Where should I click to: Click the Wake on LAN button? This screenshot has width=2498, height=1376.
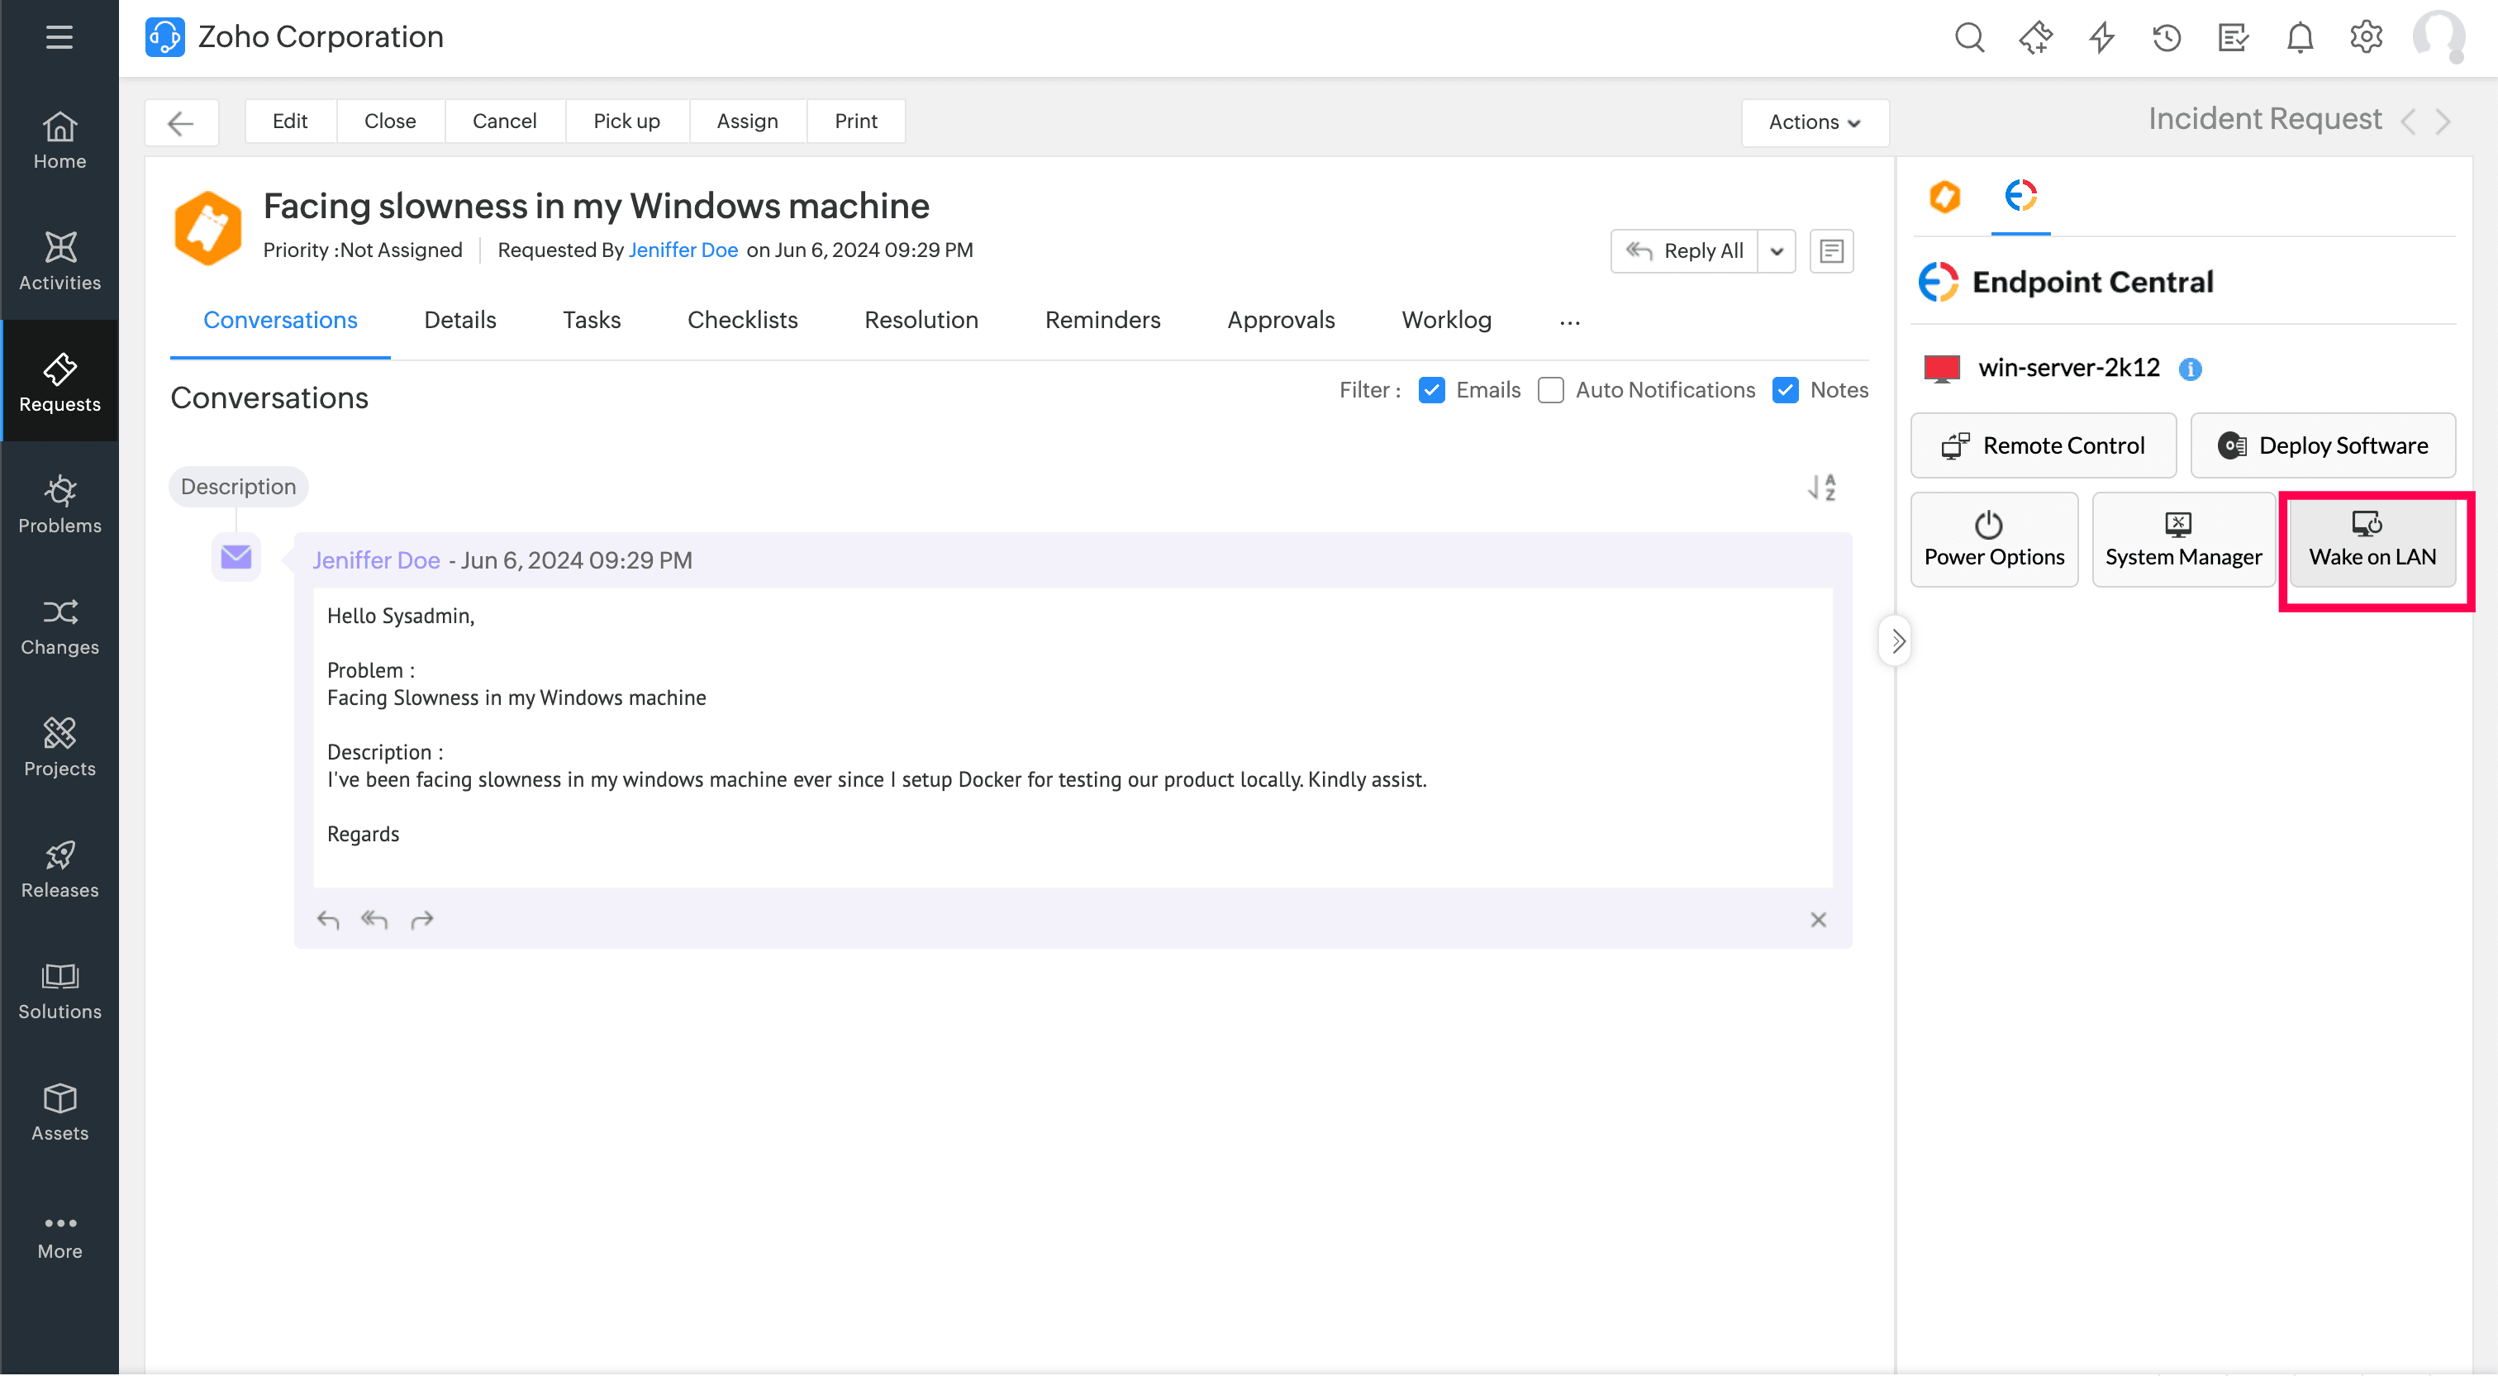tap(2372, 540)
